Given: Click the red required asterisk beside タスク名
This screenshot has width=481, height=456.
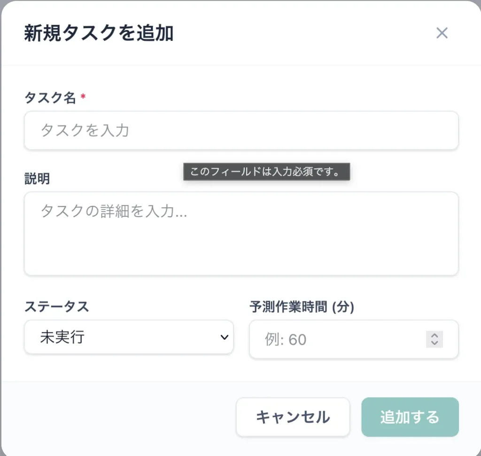Looking at the screenshot, I should [x=83, y=97].
